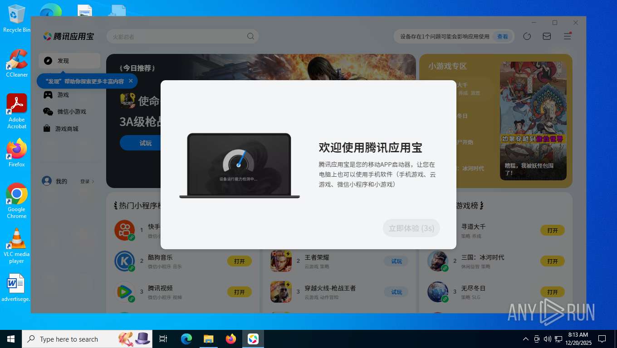Open Google Chrome desktop shortcut
The image size is (617, 348).
click(x=17, y=201)
